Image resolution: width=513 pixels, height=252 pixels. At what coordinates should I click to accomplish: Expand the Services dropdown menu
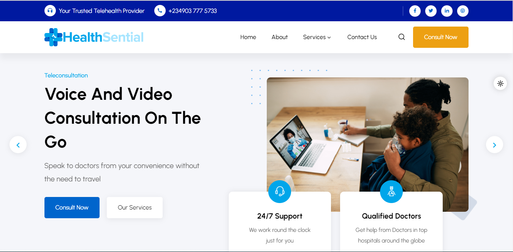(317, 37)
